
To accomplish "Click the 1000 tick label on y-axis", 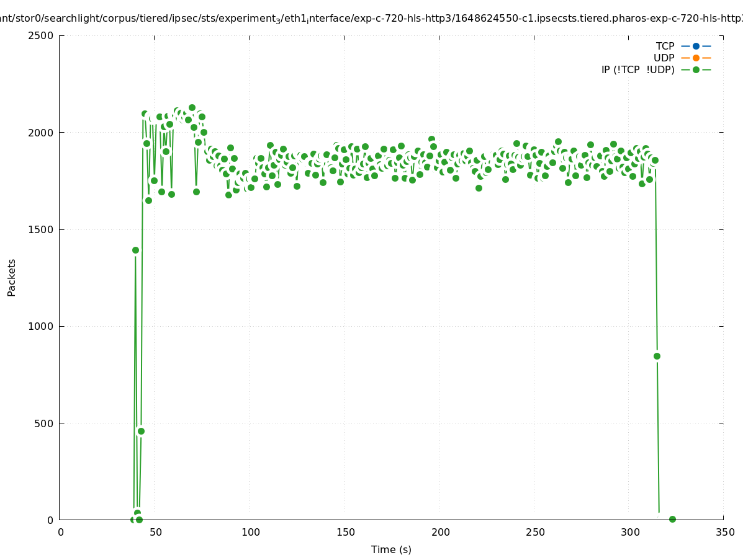I will 42,326.
